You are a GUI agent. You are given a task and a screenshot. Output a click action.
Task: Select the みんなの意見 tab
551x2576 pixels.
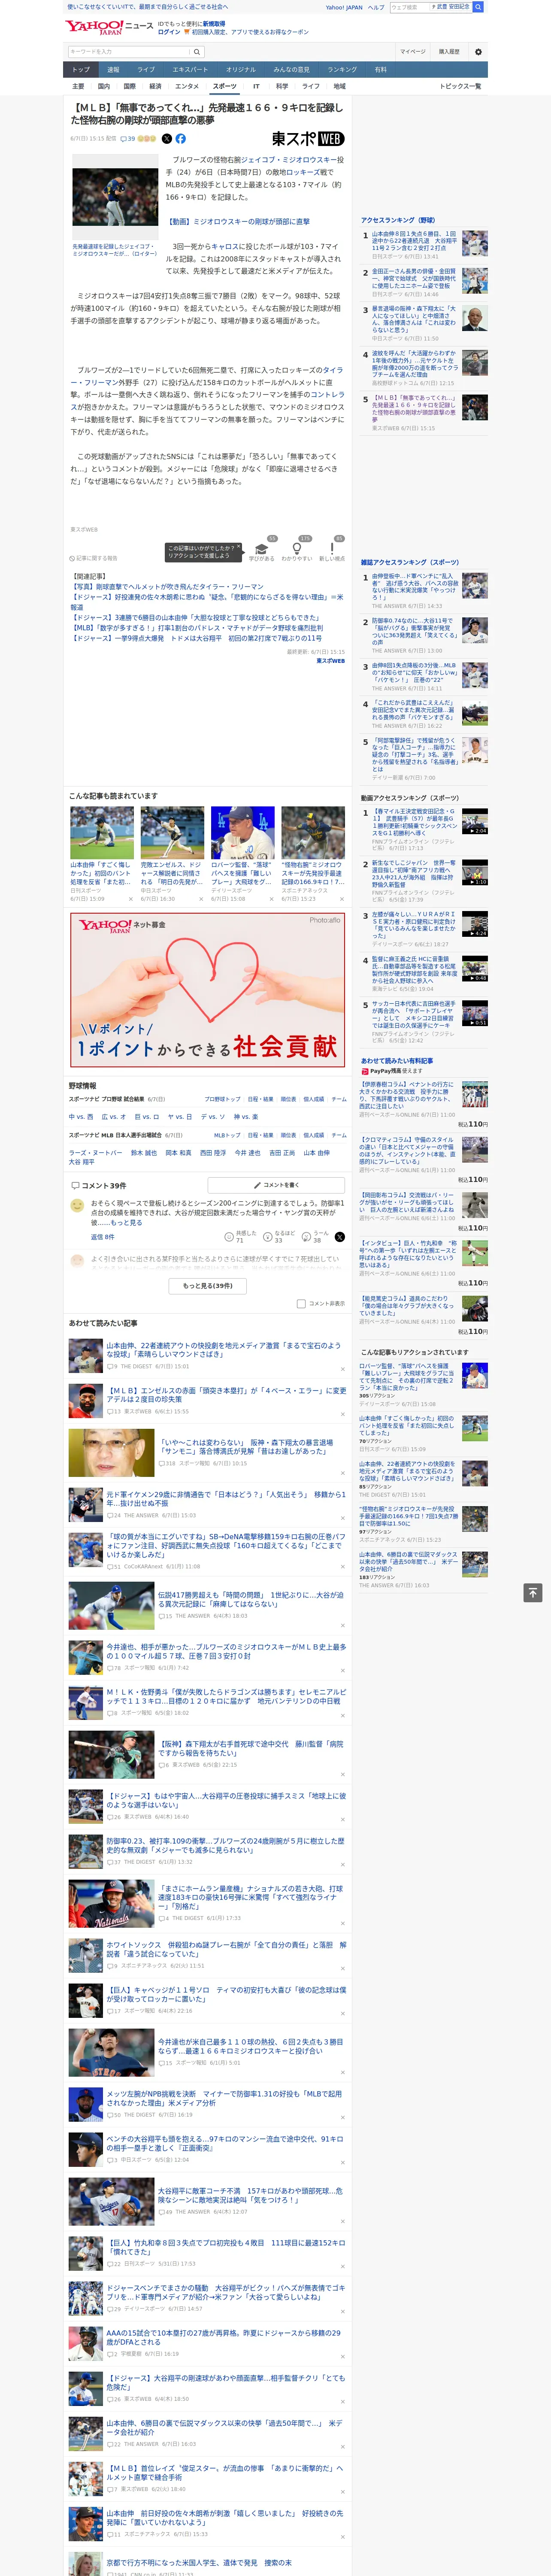(292, 70)
